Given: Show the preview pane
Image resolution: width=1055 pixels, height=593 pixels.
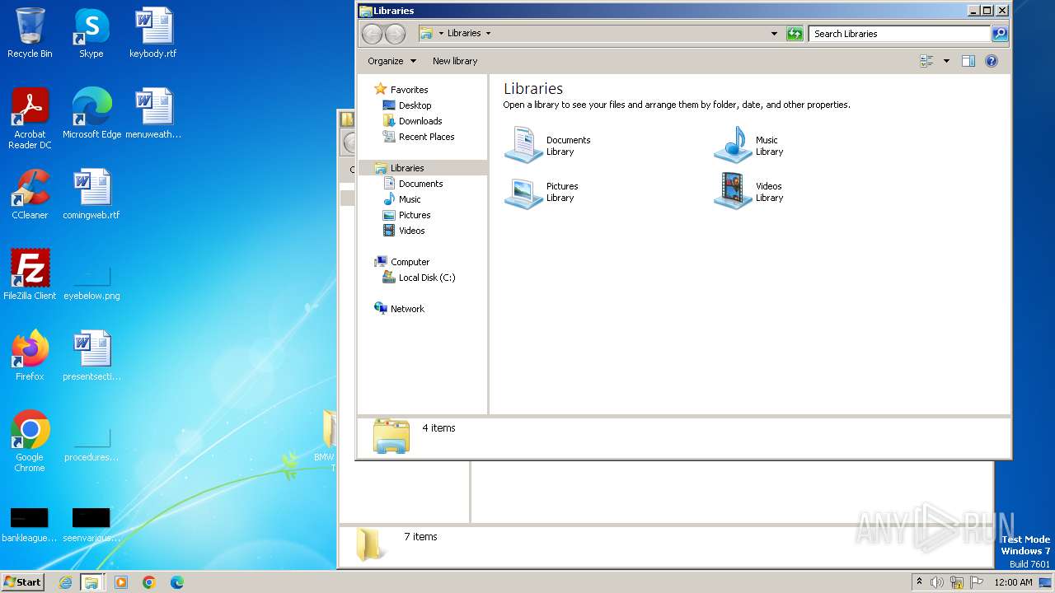Looking at the screenshot, I should pyautogui.click(x=968, y=61).
